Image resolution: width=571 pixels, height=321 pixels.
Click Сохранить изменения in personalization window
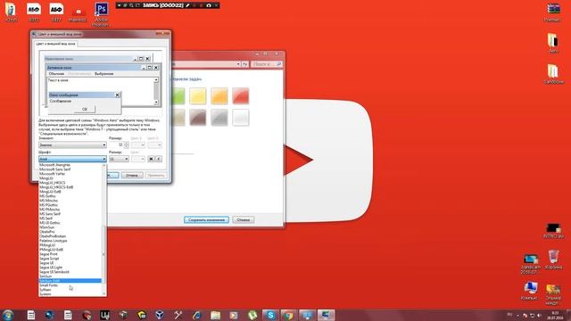coord(206,220)
